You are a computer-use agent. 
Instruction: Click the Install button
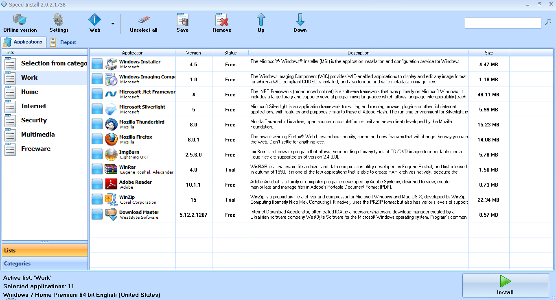tap(506, 285)
